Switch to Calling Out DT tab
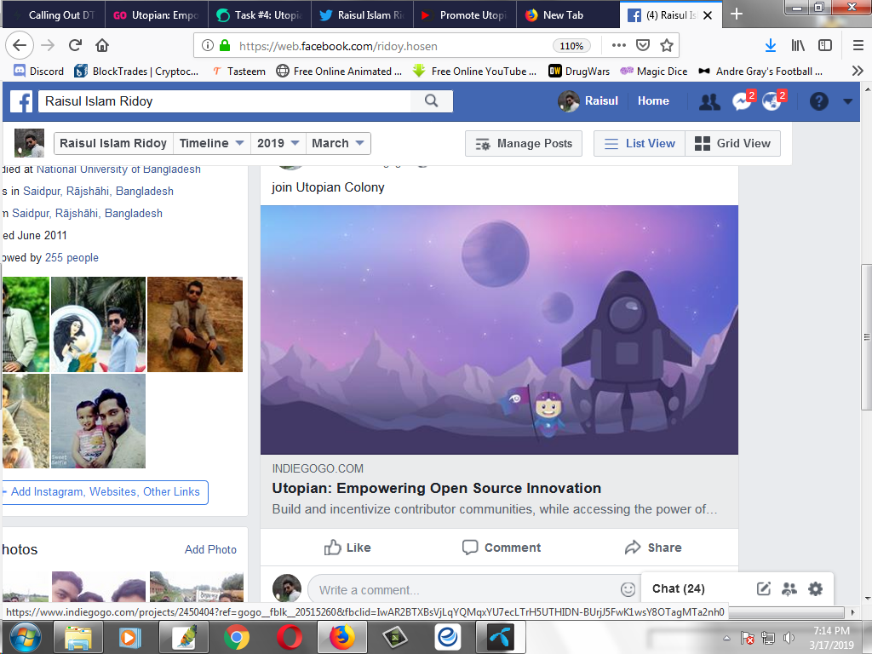Viewport: 872px width, 654px height. pos(53,15)
